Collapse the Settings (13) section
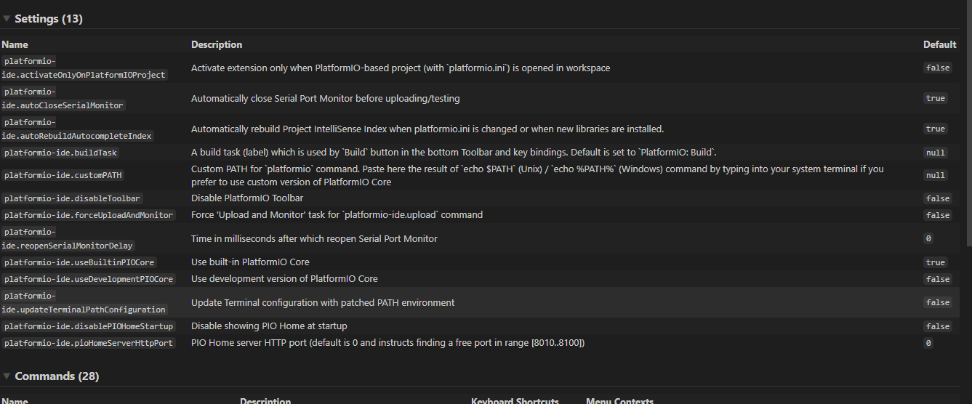 pyautogui.click(x=7, y=19)
